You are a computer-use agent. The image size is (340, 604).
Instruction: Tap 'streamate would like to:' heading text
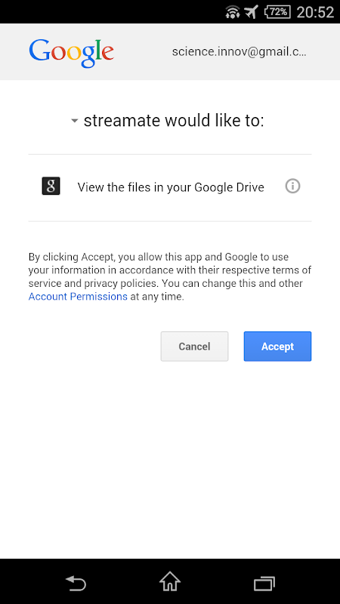point(174,121)
